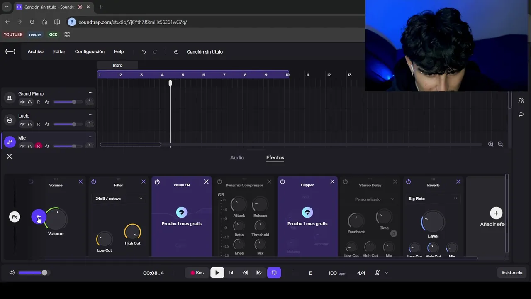Screen dimensions: 531x299
Task: Expand metronome options chevron
Action: pos(386,273)
